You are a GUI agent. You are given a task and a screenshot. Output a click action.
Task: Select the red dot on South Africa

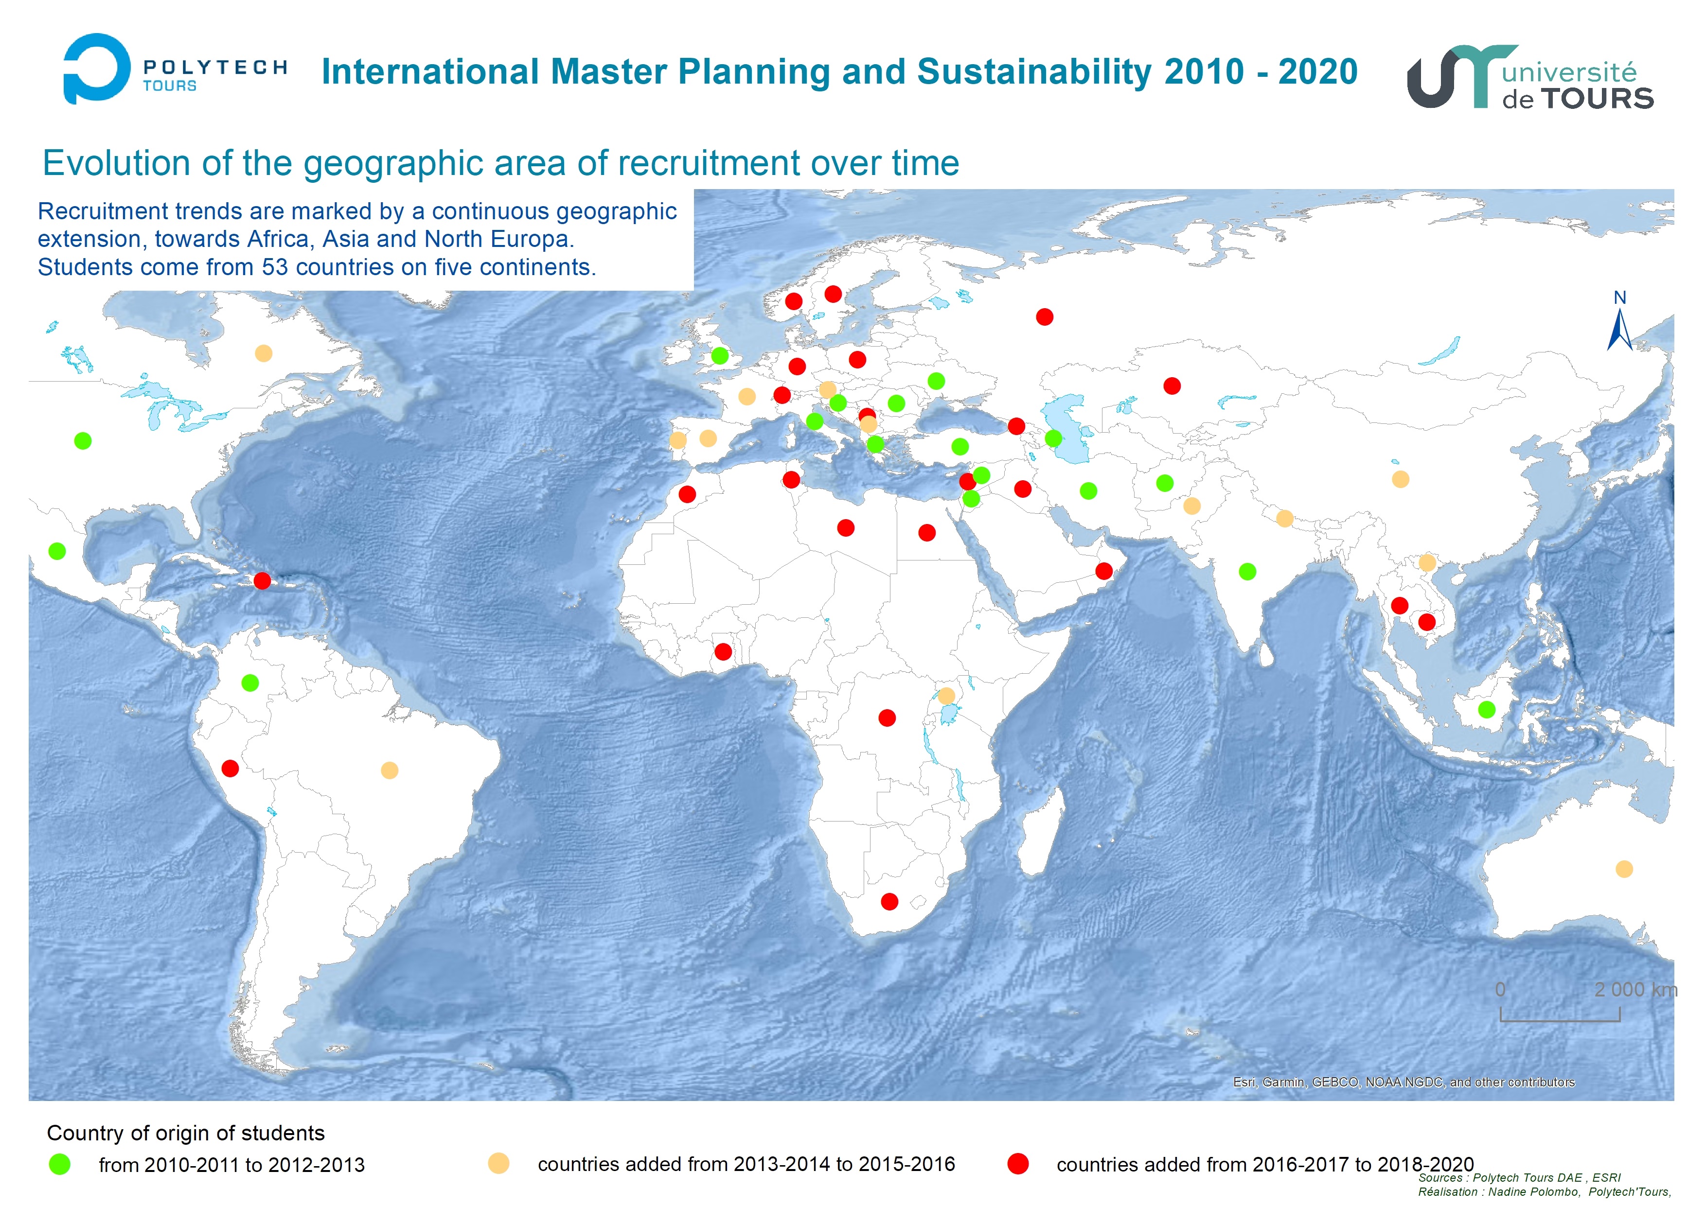tap(889, 902)
